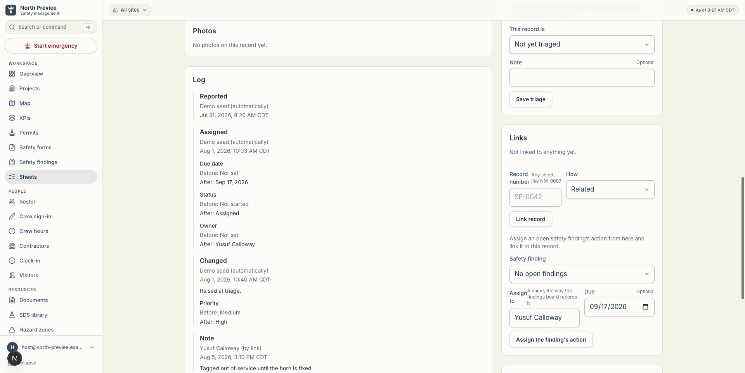
Task: Click Assign the finding's action button
Action: 551,340
